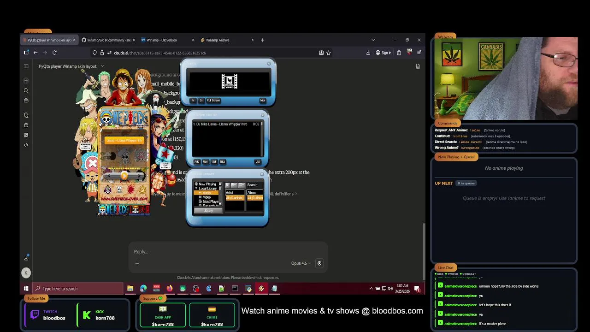Open the browser extensions puzzle icon

(x=399, y=53)
